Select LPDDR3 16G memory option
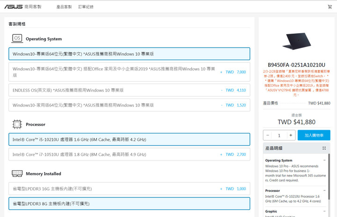337x217 pixels. 129,189
